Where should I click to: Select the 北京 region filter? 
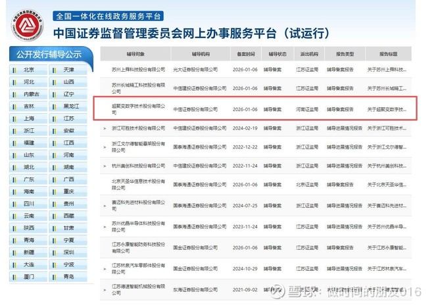tap(28, 70)
